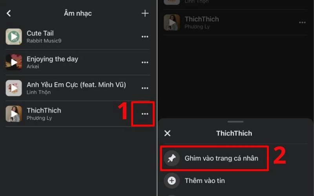
Task: Open the three-dot menu for ThichThich in the list
Action: click(x=145, y=114)
